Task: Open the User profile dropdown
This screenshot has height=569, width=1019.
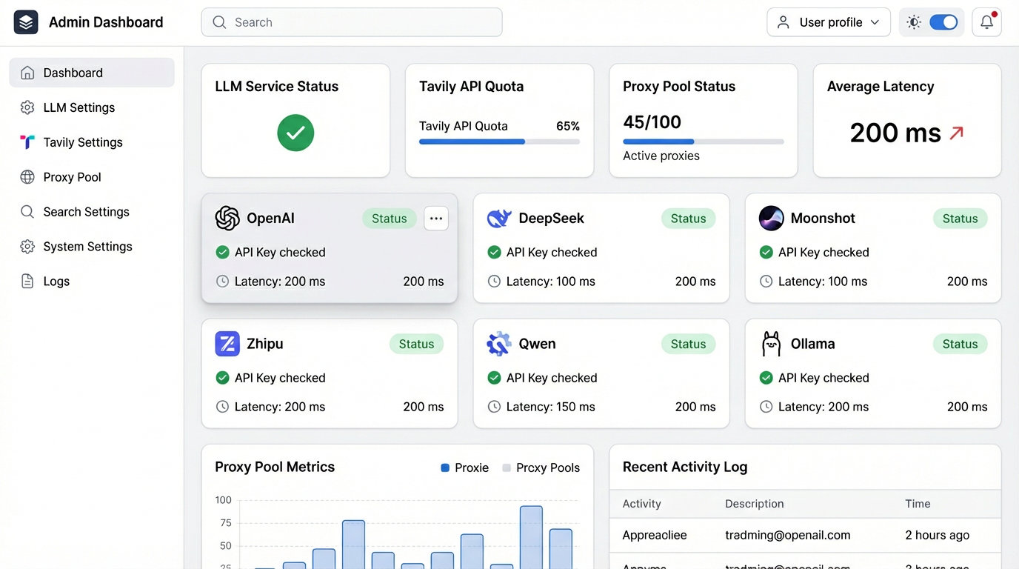Action: click(x=828, y=22)
